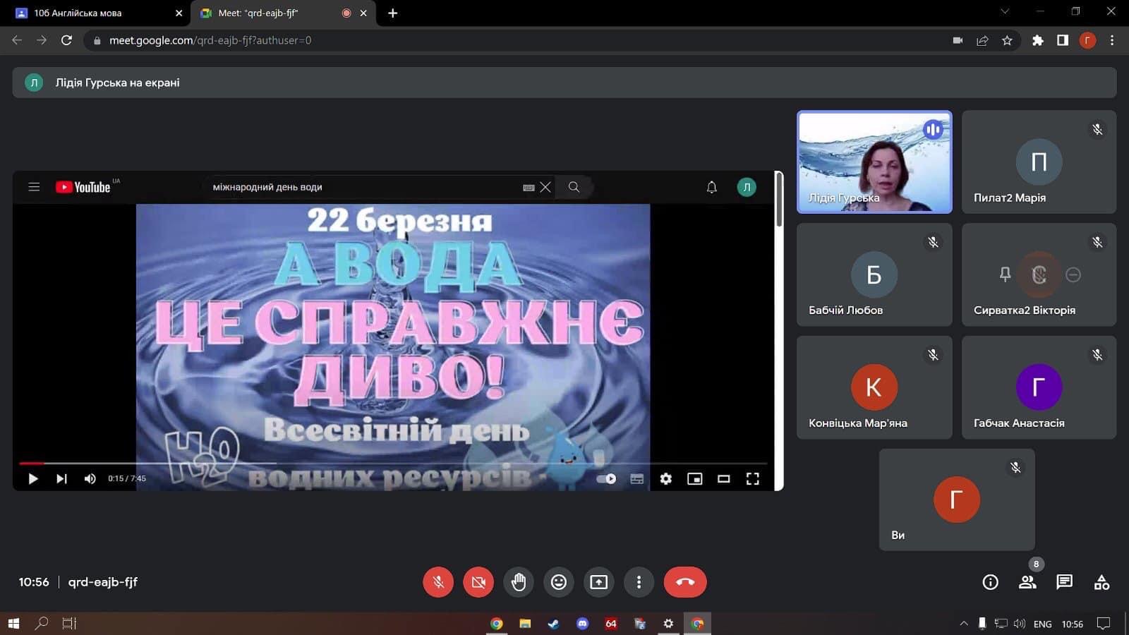This screenshot has width=1129, height=635.
Task: Open Steam from the taskbar
Action: point(554,623)
